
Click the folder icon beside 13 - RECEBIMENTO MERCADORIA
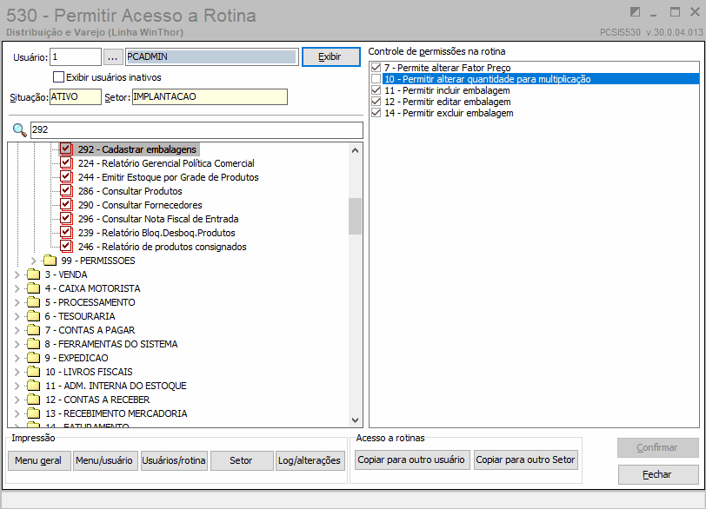point(33,413)
